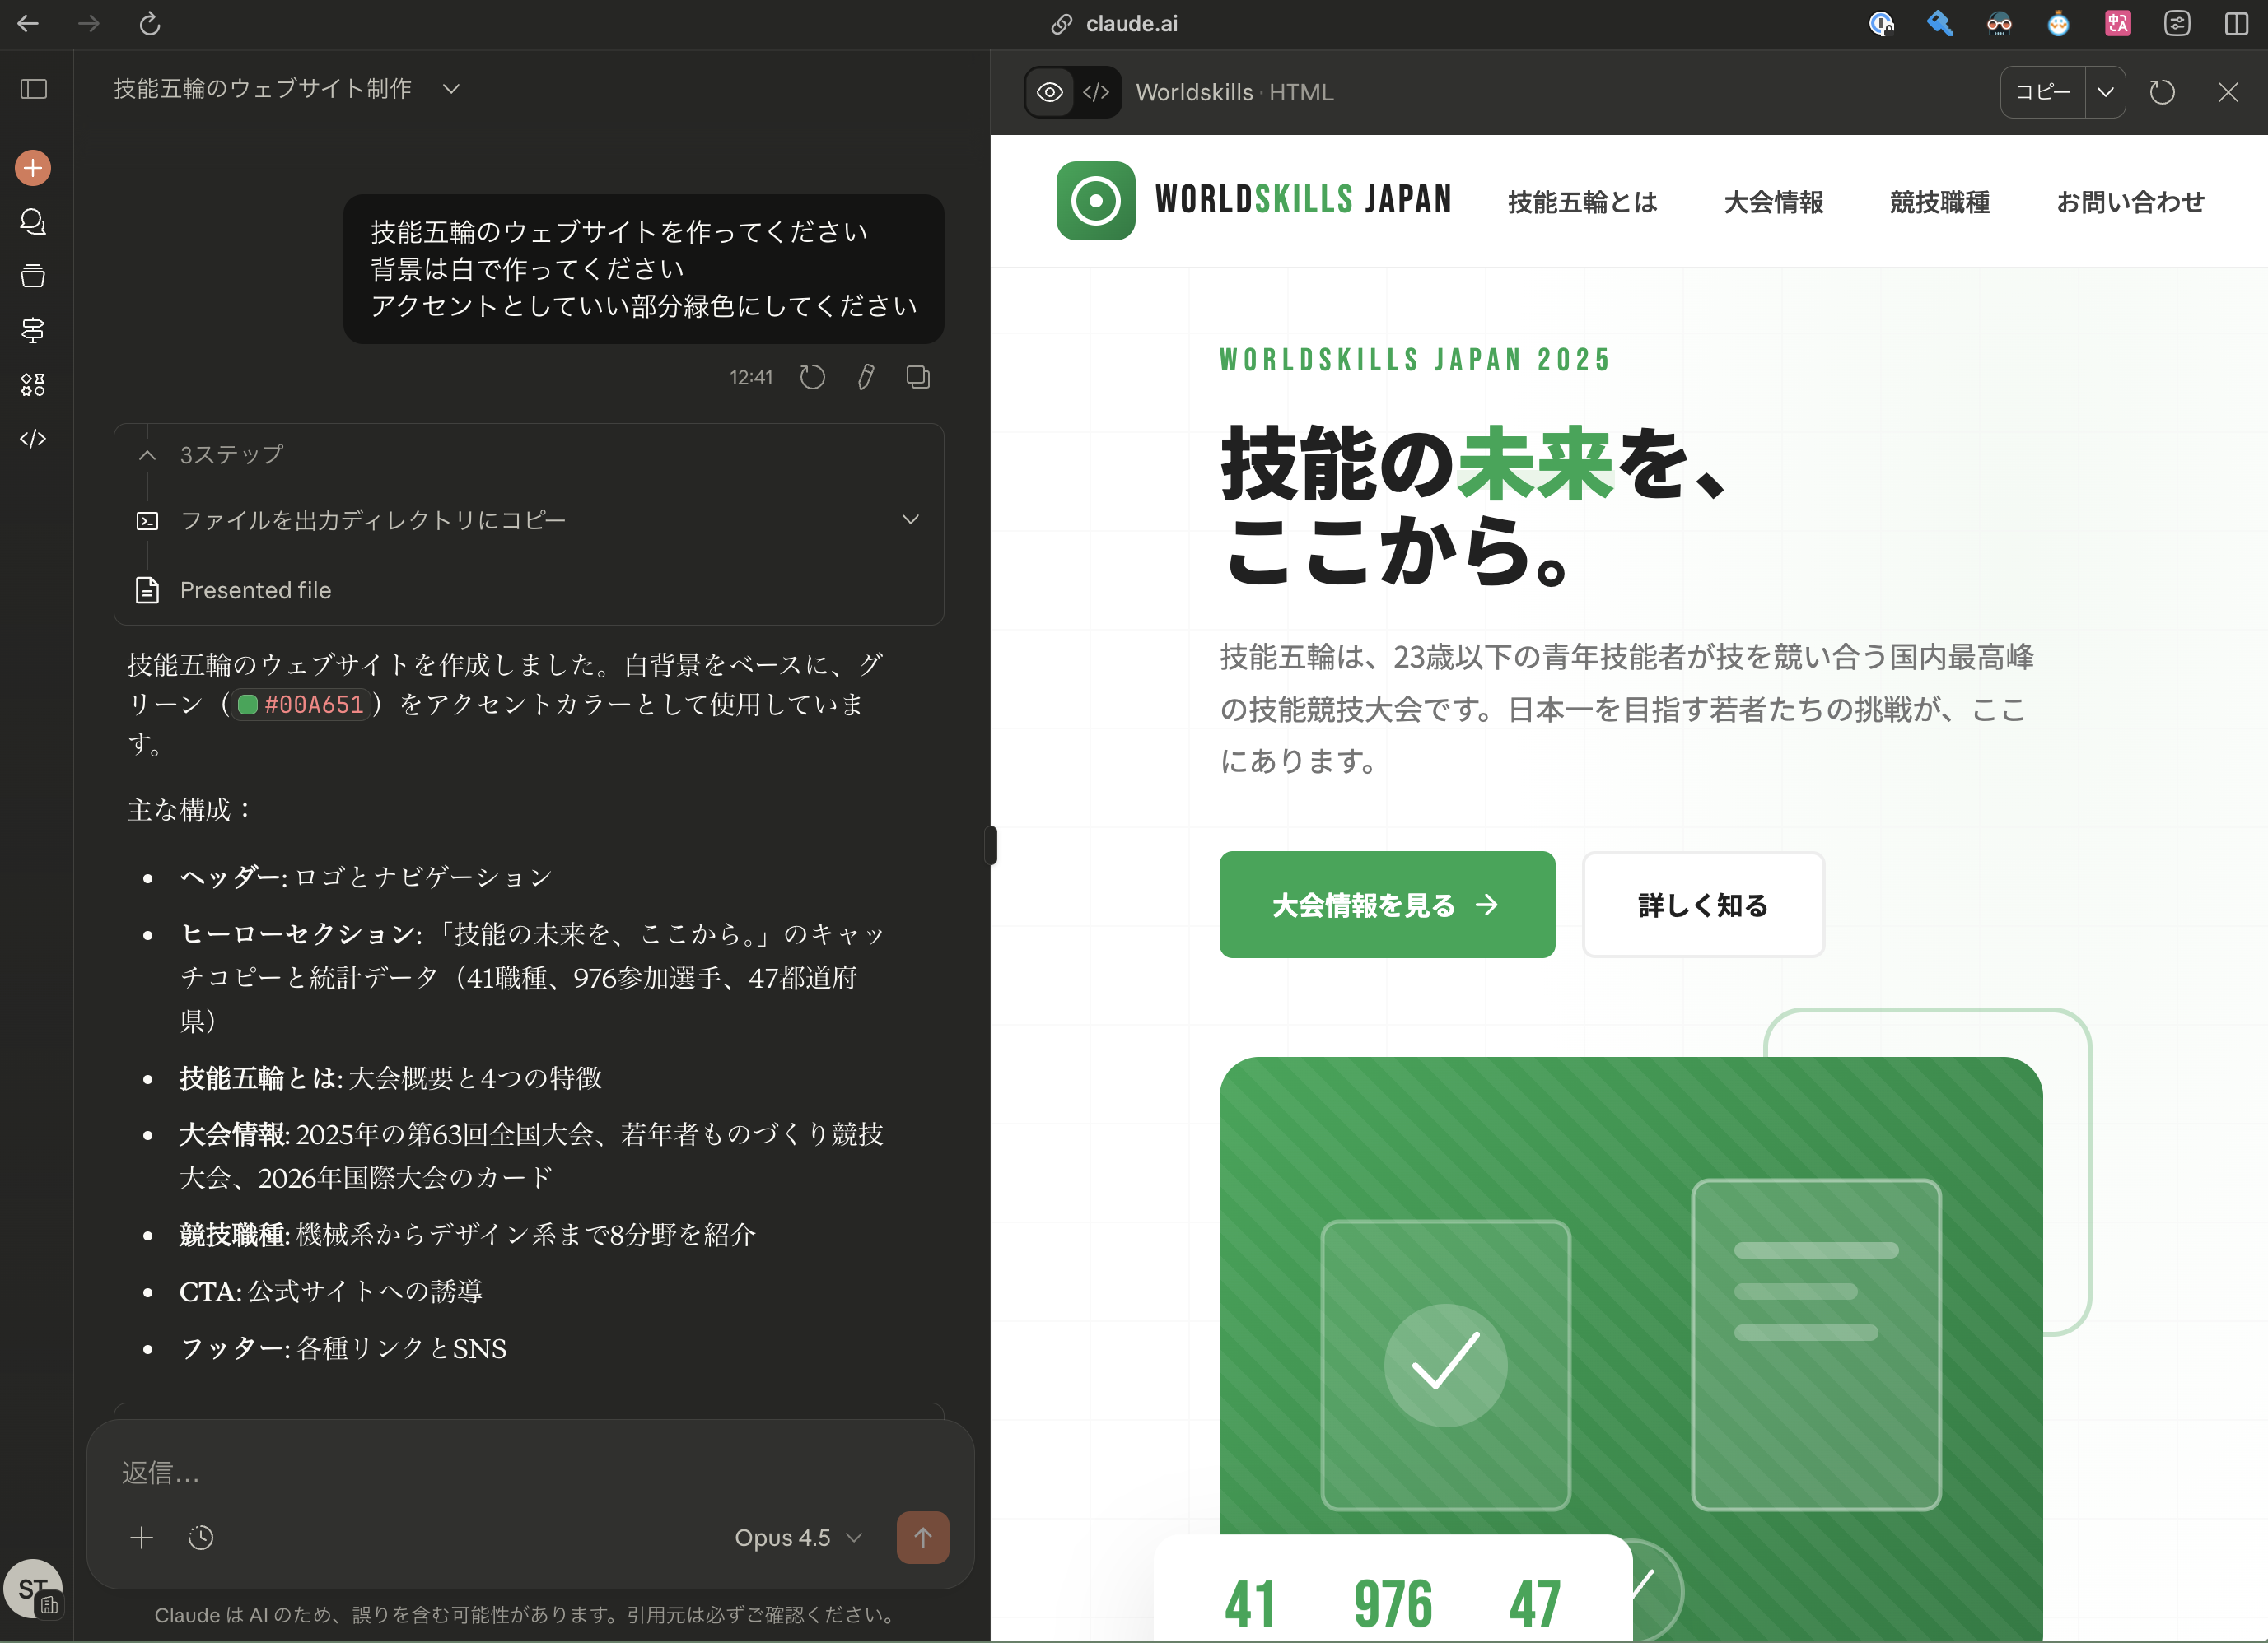Open the blue pen-shaped extension icon
Viewport: 2268px width, 1643px height.
[x=1940, y=24]
